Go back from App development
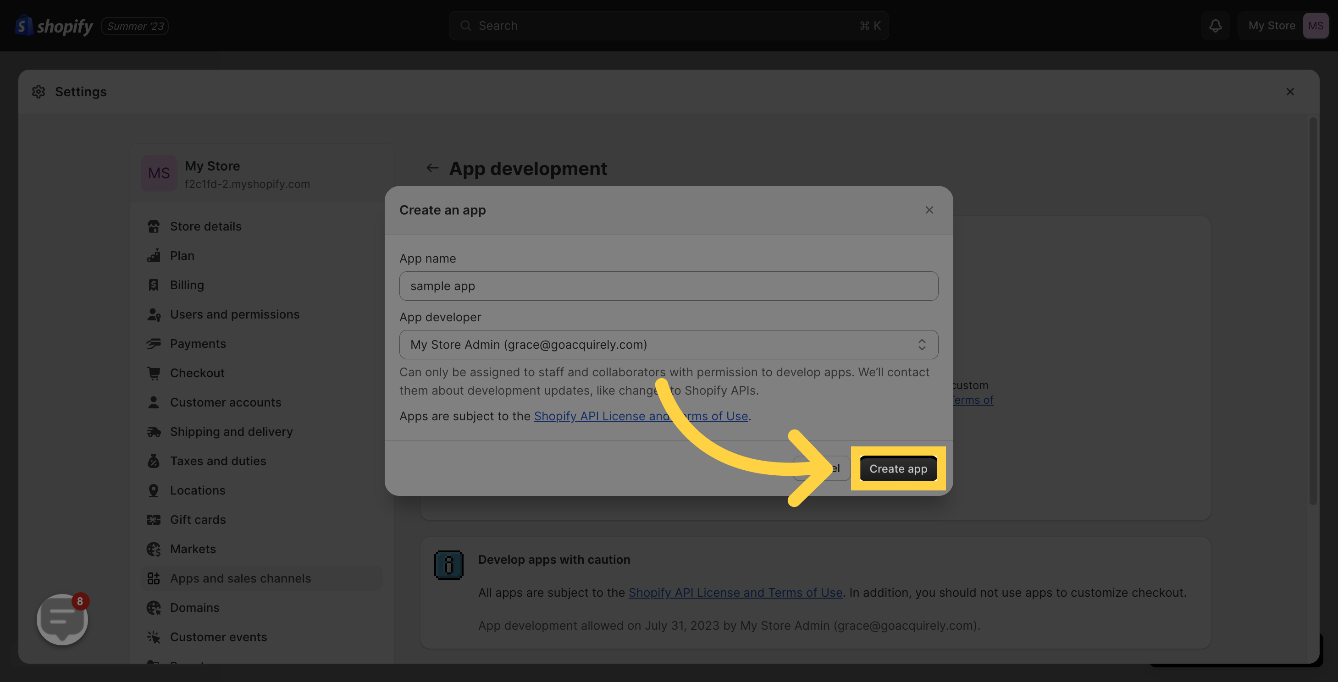 [x=432, y=168]
